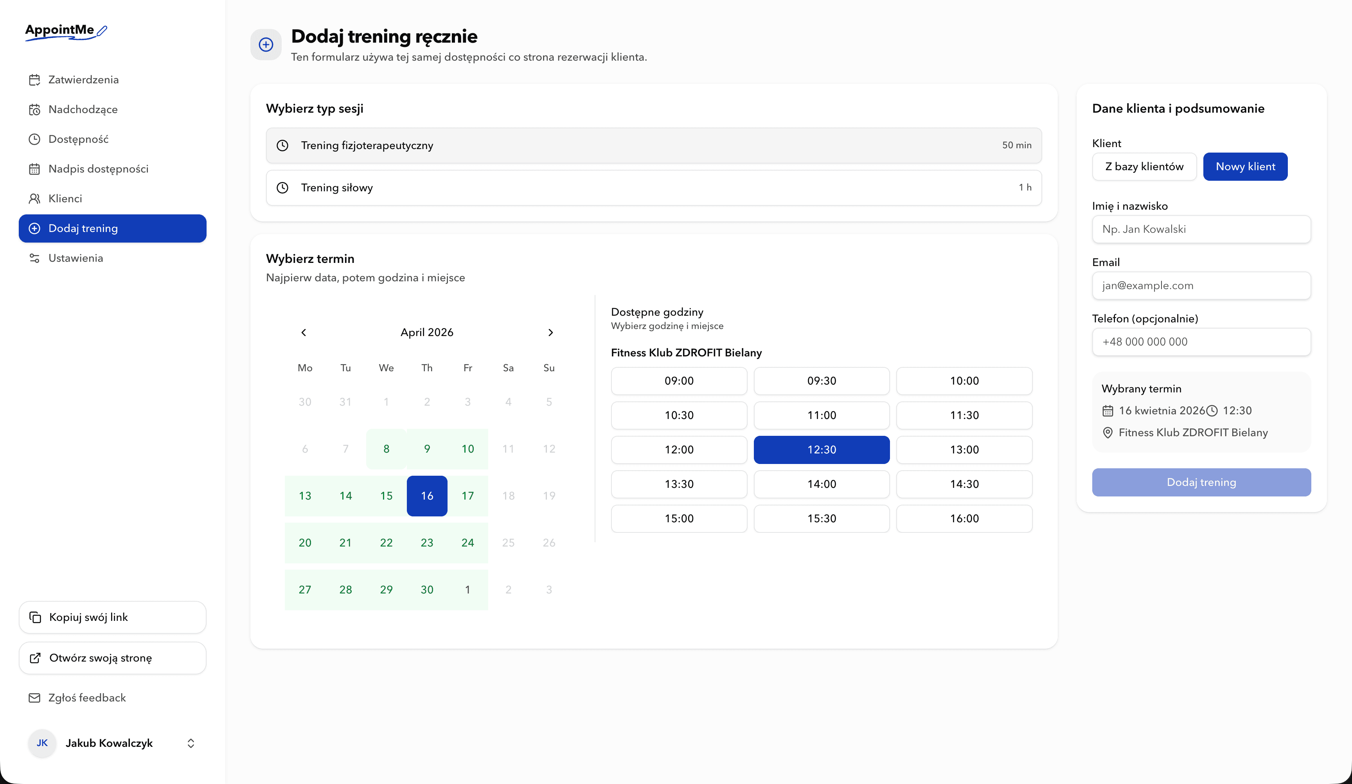Open the Nadpis dostępności menu item
This screenshot has height=784, width=1352.
(98, 169)
